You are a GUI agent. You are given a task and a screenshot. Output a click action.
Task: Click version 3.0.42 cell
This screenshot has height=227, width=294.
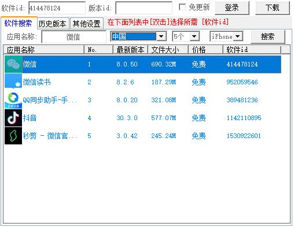[x=127, y=136]
